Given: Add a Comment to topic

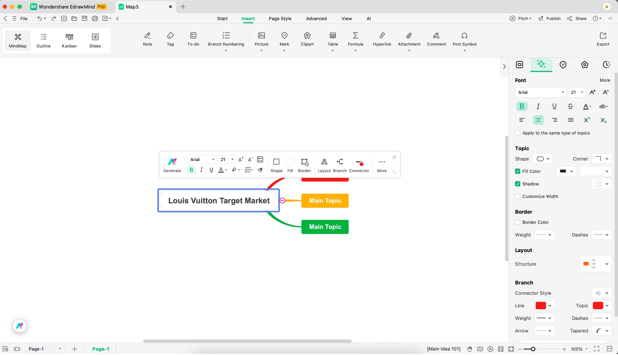Looking at the screenshot, I should tap(436, 39).
